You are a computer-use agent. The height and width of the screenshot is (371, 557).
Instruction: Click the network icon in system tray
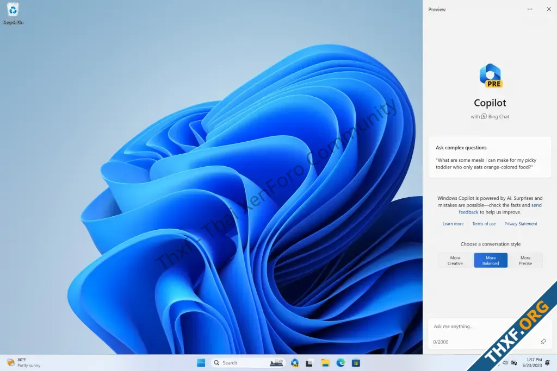click(x=514, y=363)
